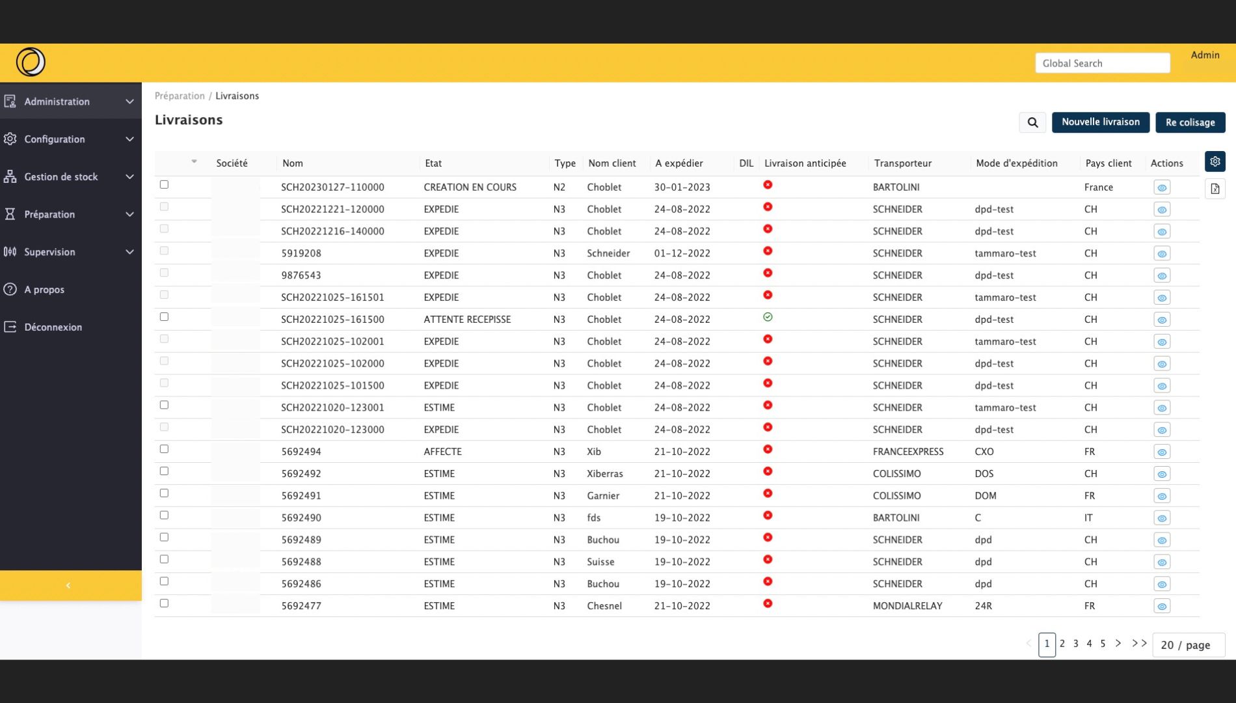Image resolution: width=1236 pixels, height=703 pixels.
Task: Tick checkbox for delivery 5692489
Action: (164, 538)
